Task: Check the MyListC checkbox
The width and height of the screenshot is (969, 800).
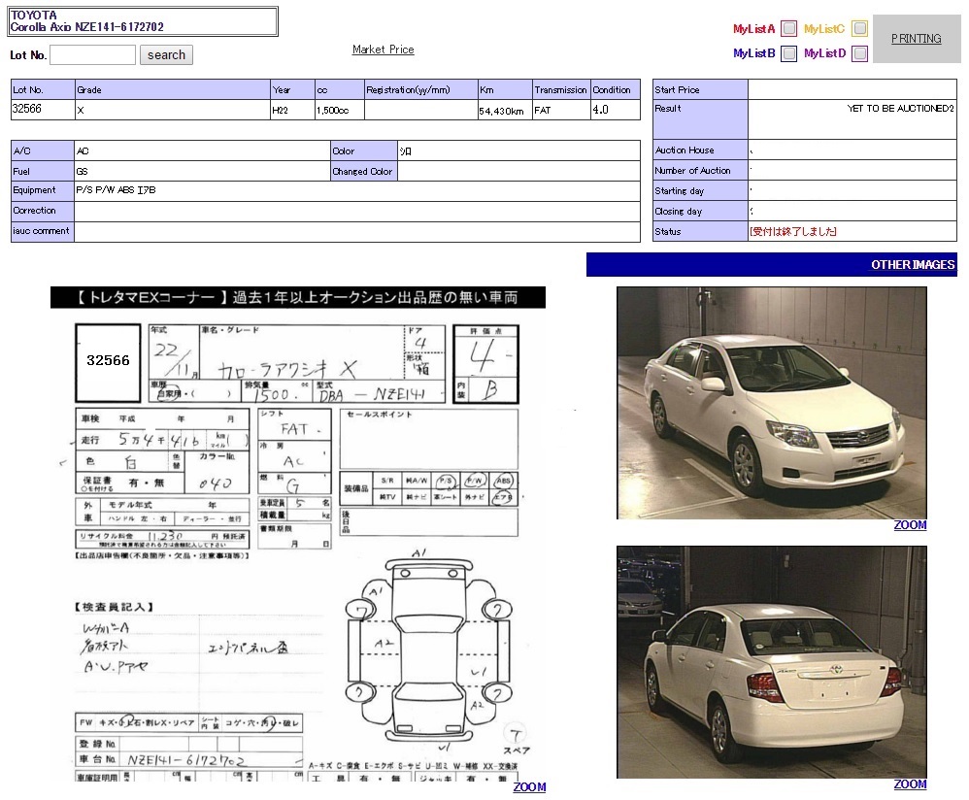Action: [859, 29]
